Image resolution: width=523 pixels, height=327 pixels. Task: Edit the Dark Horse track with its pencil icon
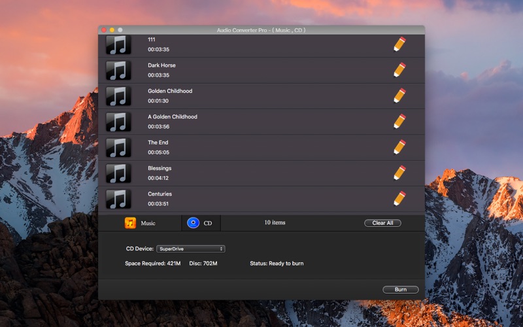(399, 70)
